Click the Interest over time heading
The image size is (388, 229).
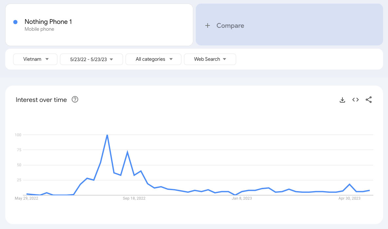(x=41, y=100)
